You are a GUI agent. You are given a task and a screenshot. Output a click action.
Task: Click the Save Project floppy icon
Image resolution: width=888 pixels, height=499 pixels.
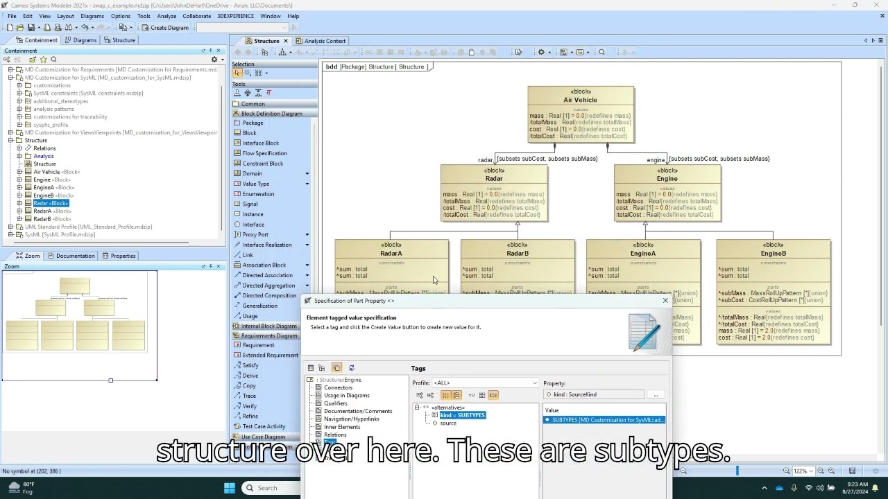point(31,28)
